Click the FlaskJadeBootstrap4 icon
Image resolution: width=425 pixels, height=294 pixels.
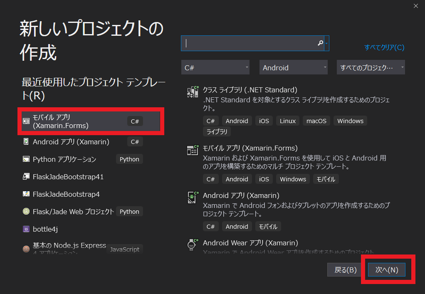pyautogui.click(x=26, y=194)
